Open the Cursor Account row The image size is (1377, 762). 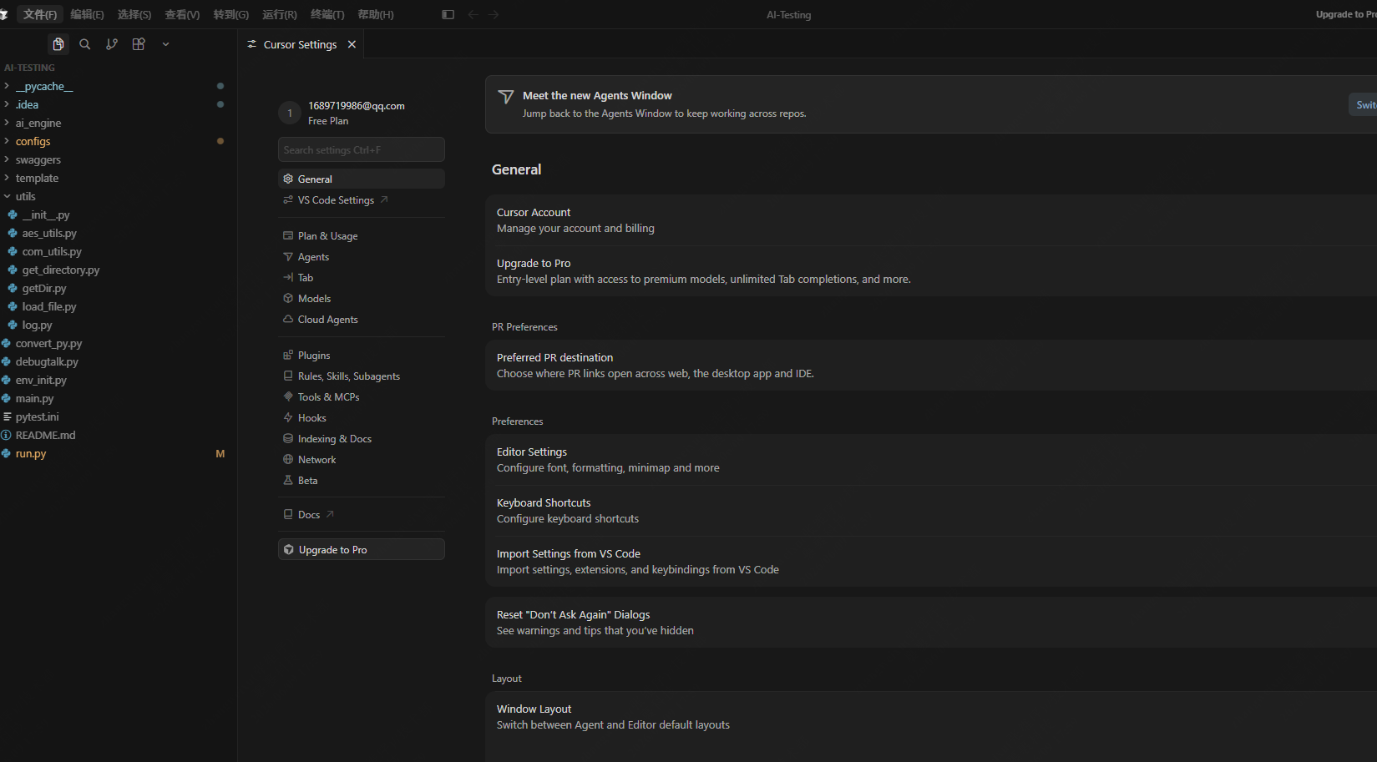click(931, 220)
